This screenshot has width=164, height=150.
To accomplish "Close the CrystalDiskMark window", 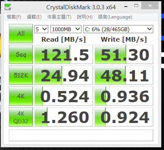I will point(150,6).
